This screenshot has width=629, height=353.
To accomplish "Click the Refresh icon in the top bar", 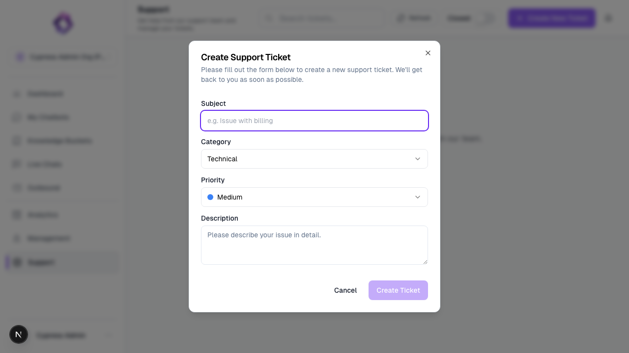I will [x=400, y=18].
